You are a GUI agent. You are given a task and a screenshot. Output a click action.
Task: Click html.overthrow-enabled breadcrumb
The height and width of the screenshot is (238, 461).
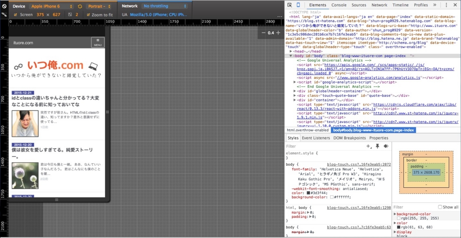point(307,130)
